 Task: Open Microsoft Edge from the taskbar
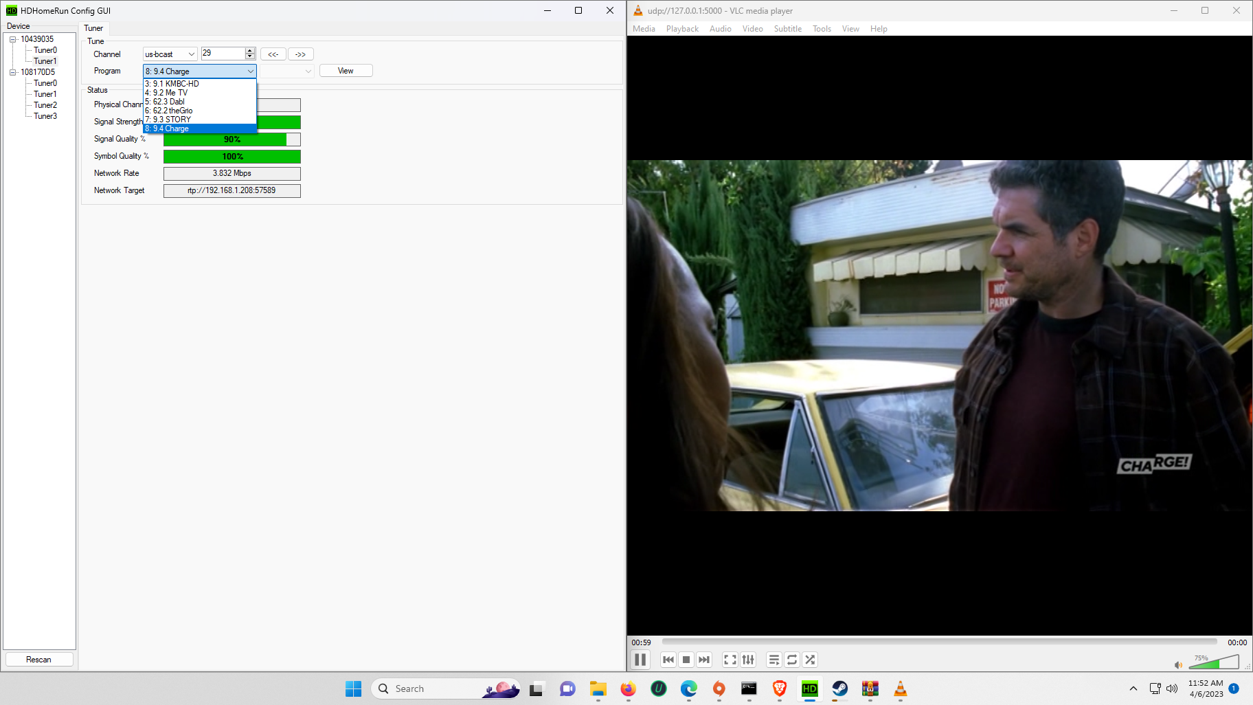coord(688,689)
